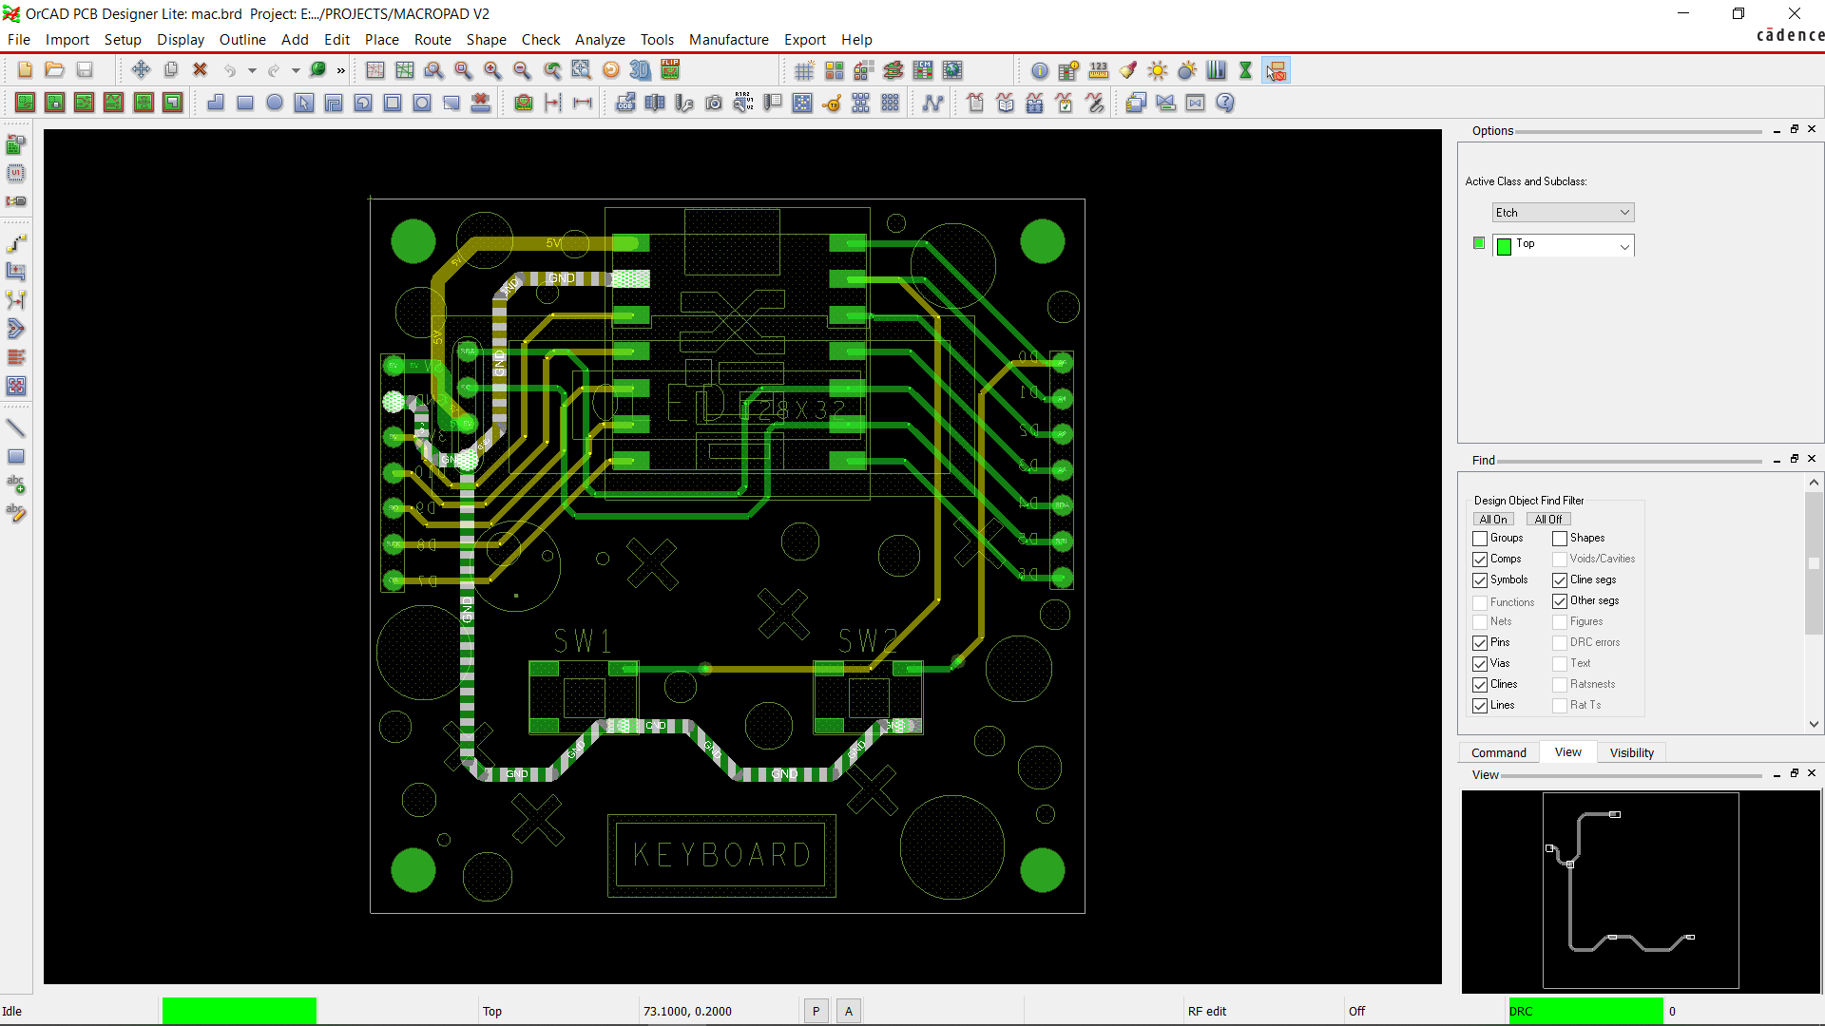Click the Undo arrow
Image resolution: width=1825 pixels, height=1026 pixels.
[x=229, y=69]
